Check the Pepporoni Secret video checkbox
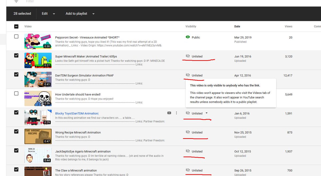321x176 pixels. 16,36
